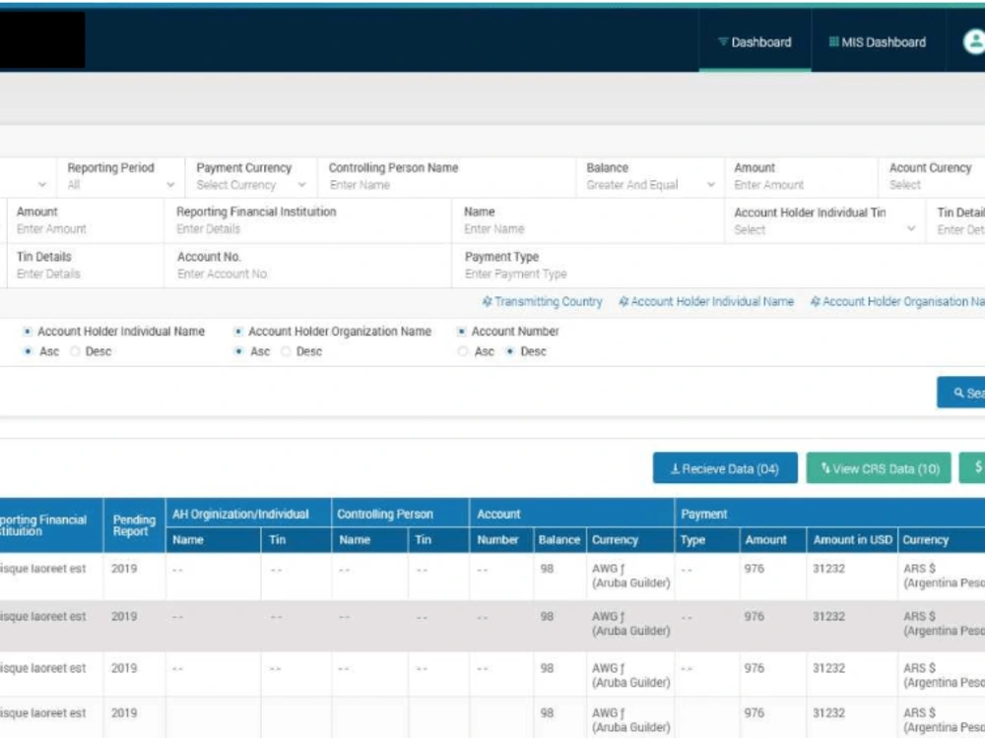The width and height of the screenshot is (985, 738).
Task: Click the pin icon beside Transmitting Country
Action: pos(487,302)
